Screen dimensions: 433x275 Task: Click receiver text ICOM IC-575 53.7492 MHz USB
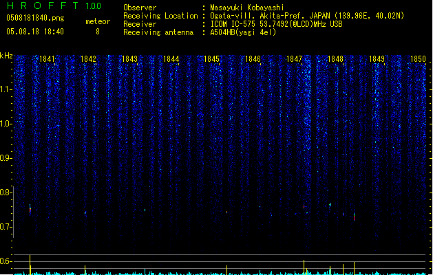click(x=277, y=24)
